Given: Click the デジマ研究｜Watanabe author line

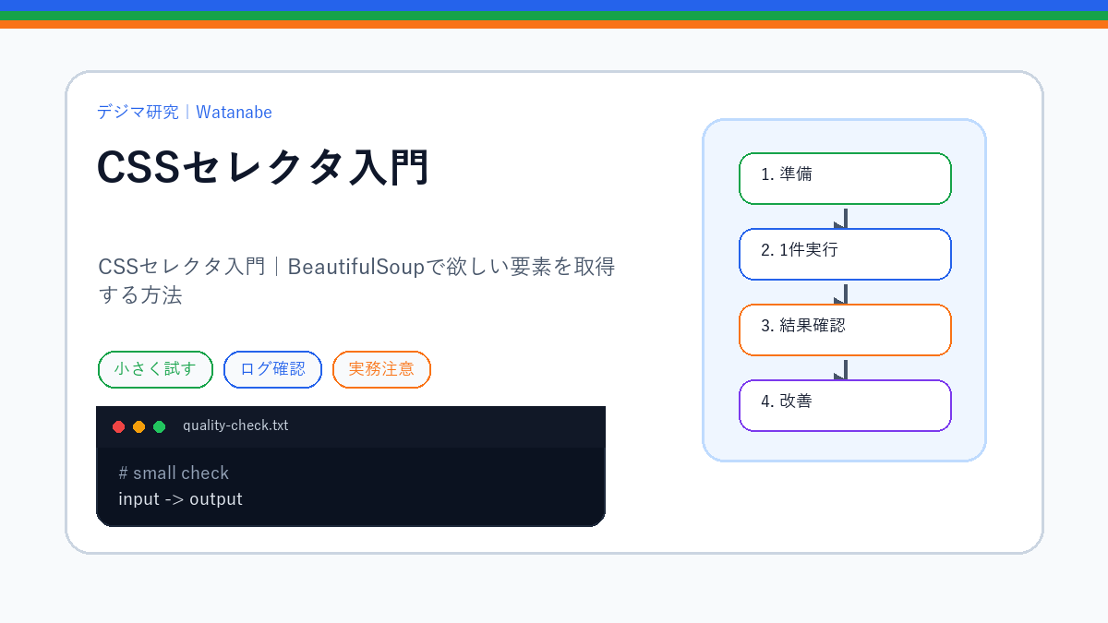Looking at the screenshot, I should coord(185,112).
